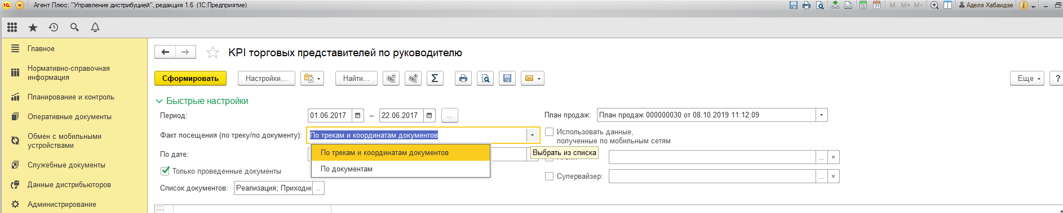Save the report with the diskette icon
Image resolution: width=1063 pixels, height=213 pixels.
(507, 78)
